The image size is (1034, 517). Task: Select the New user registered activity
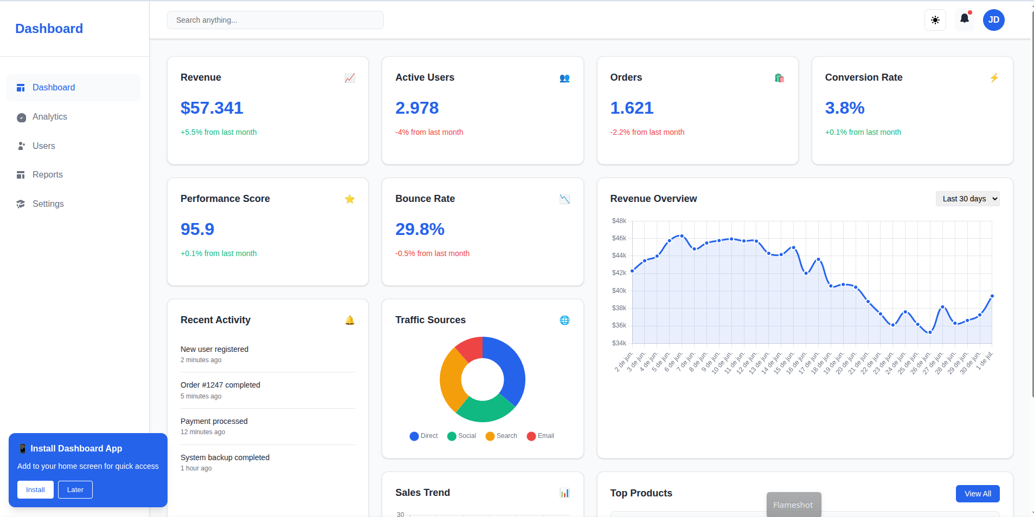point(268,354)
